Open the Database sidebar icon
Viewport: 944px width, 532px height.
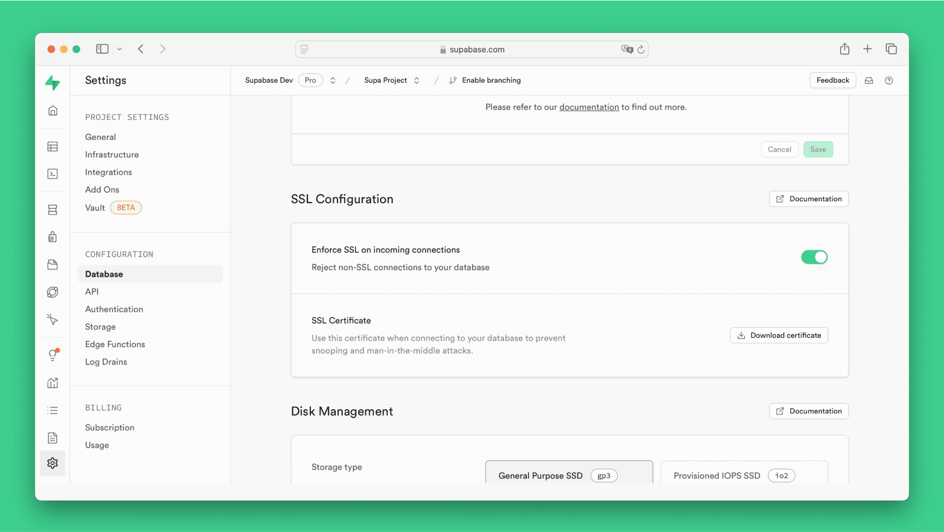(x=53, y=210)
